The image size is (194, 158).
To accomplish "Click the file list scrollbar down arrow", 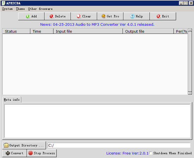I will tap(190, 93).
